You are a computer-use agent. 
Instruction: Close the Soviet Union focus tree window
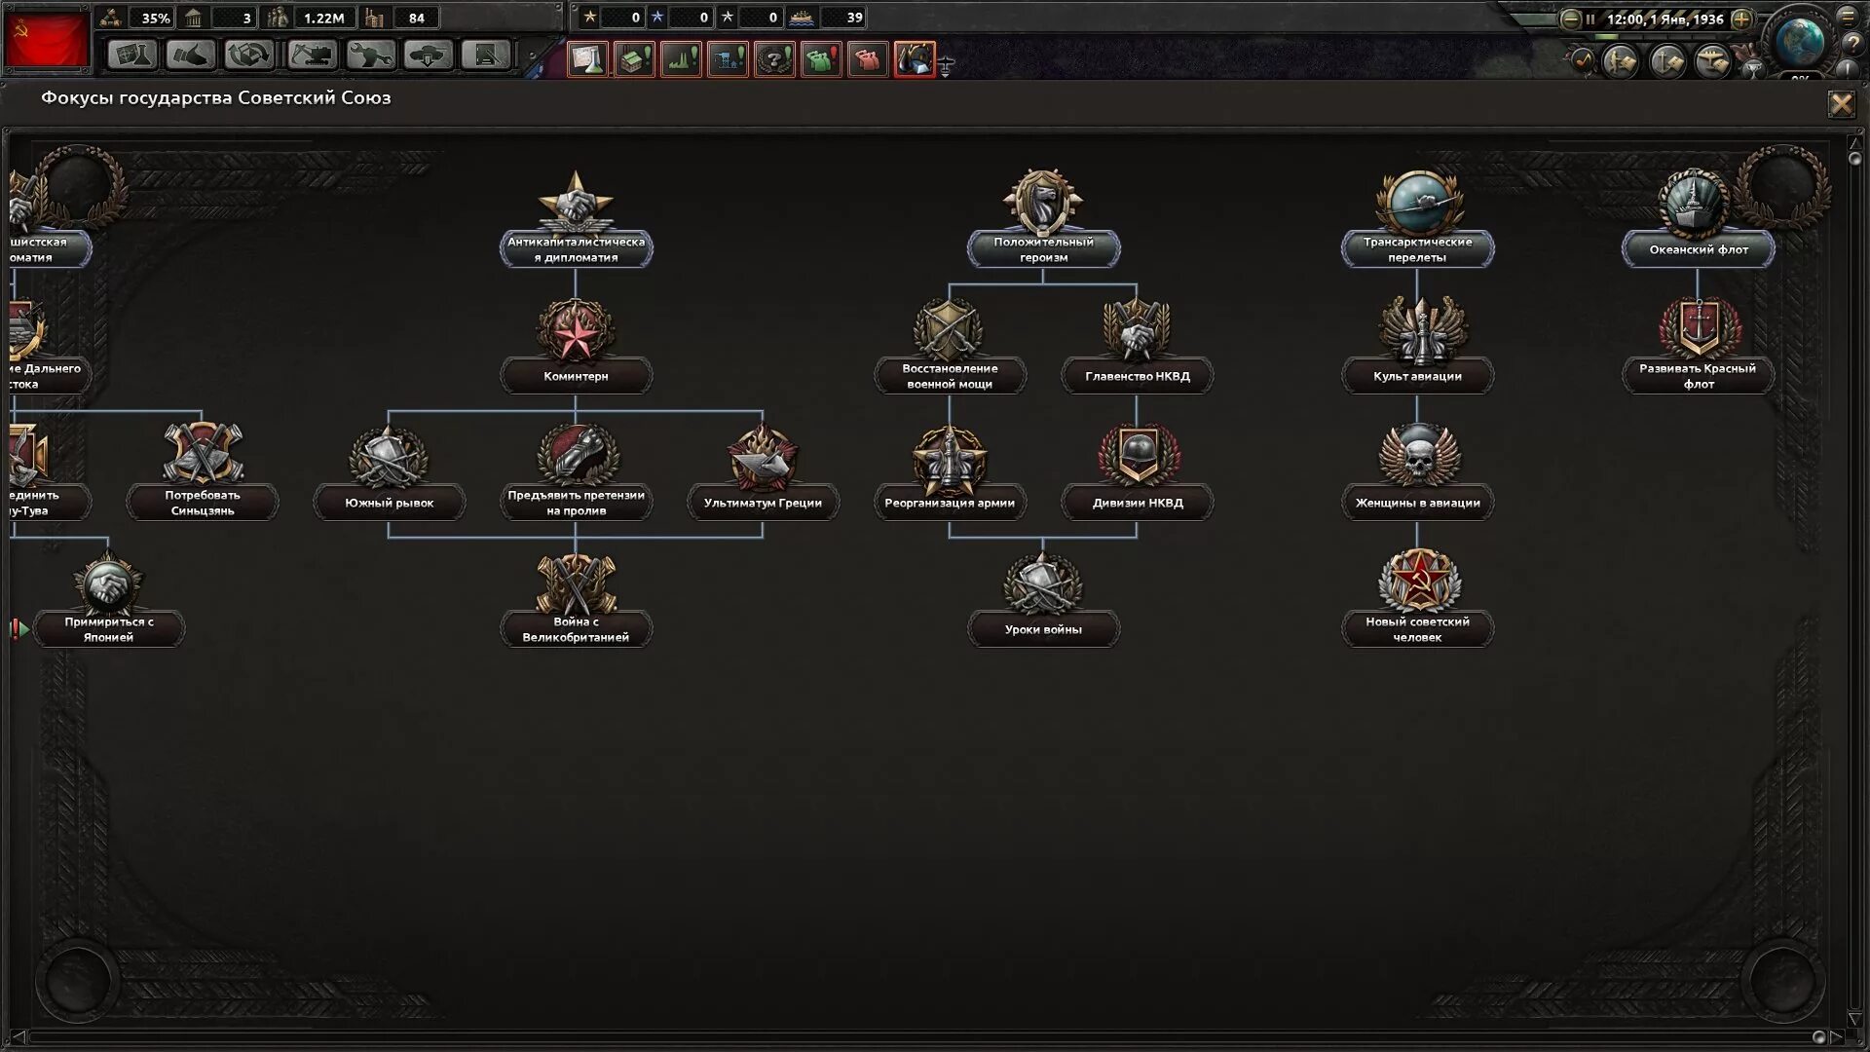[1841, 103]
